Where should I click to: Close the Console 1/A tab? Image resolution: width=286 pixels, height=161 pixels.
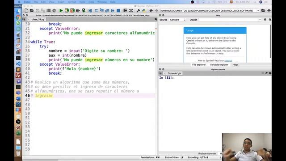click(x=165, y=73)
